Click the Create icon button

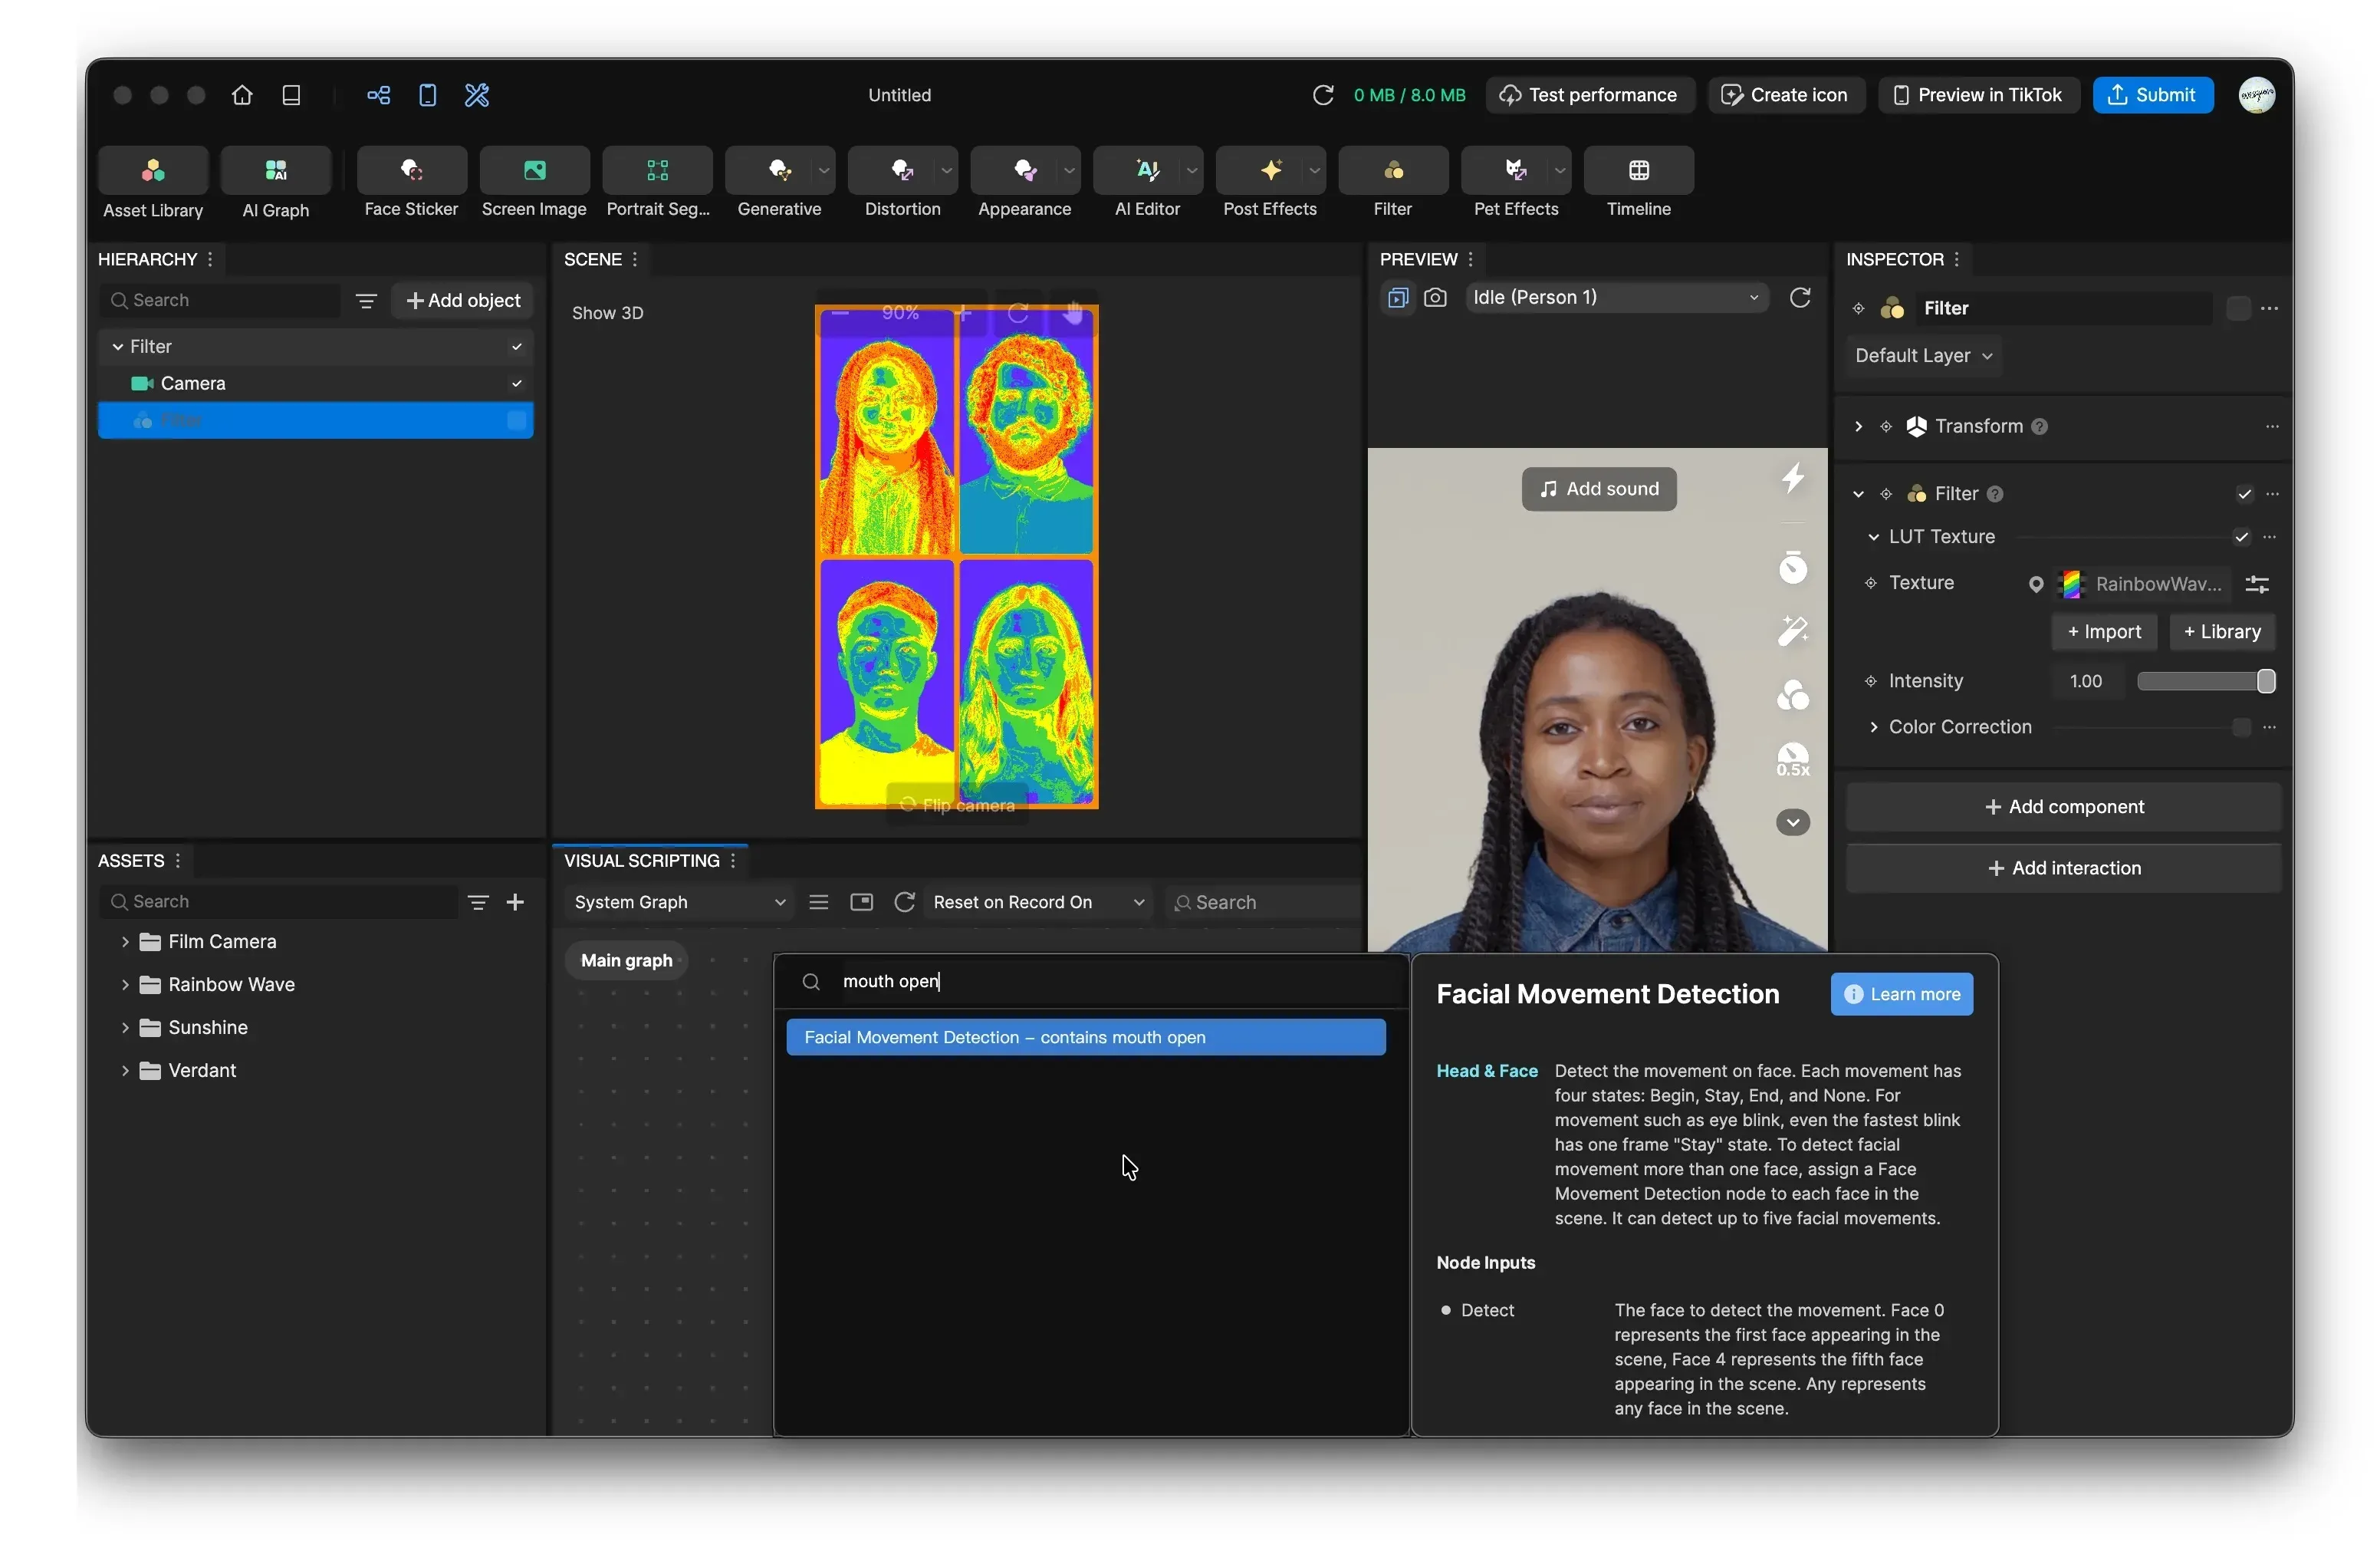[1785, 95]
